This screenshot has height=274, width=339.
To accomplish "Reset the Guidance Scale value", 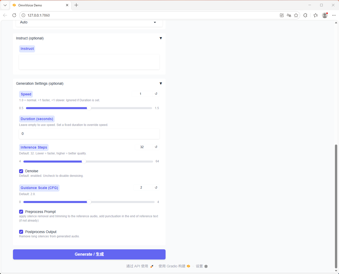I will click(x=156, y=188).
